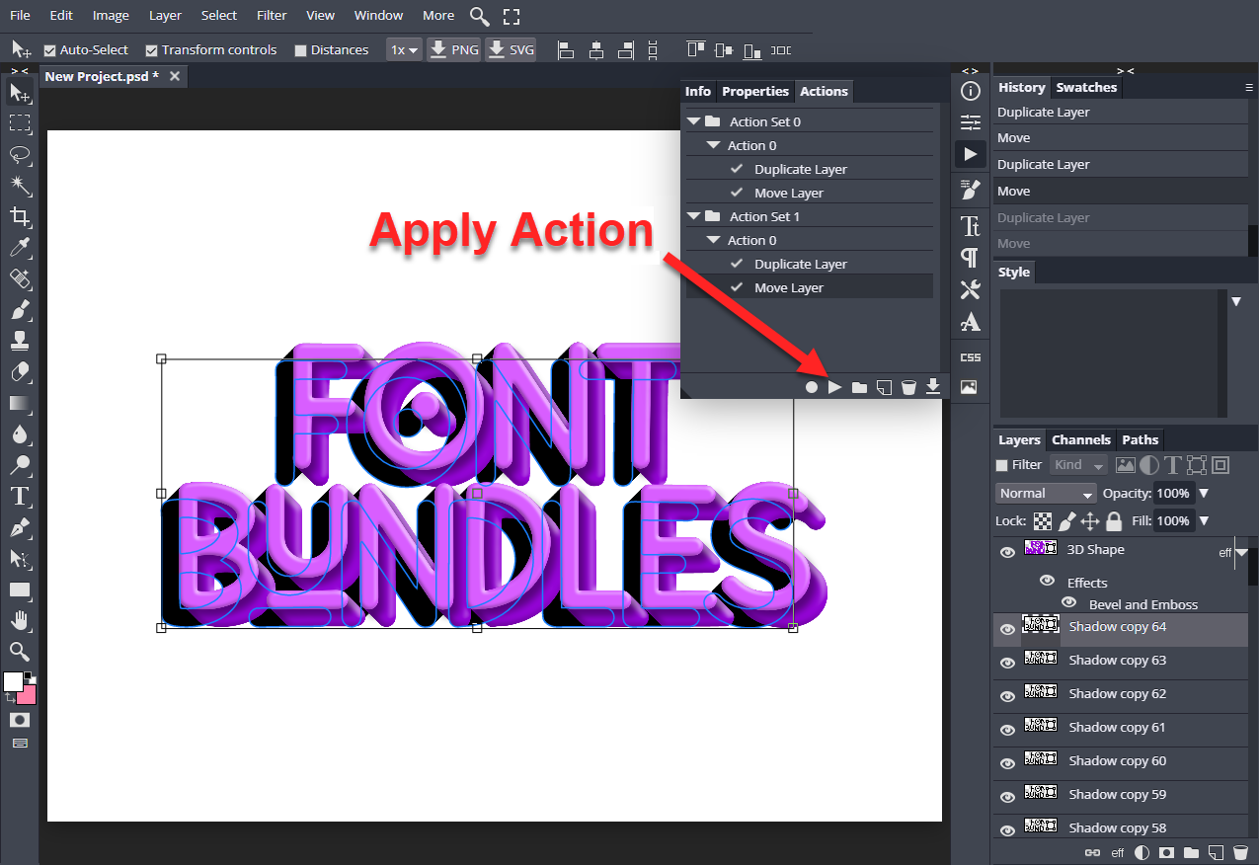Viewport: 1259px width, 865px height.
Task: Open the Filter menu
Action: pyautogui.click(x=272, y=15)
